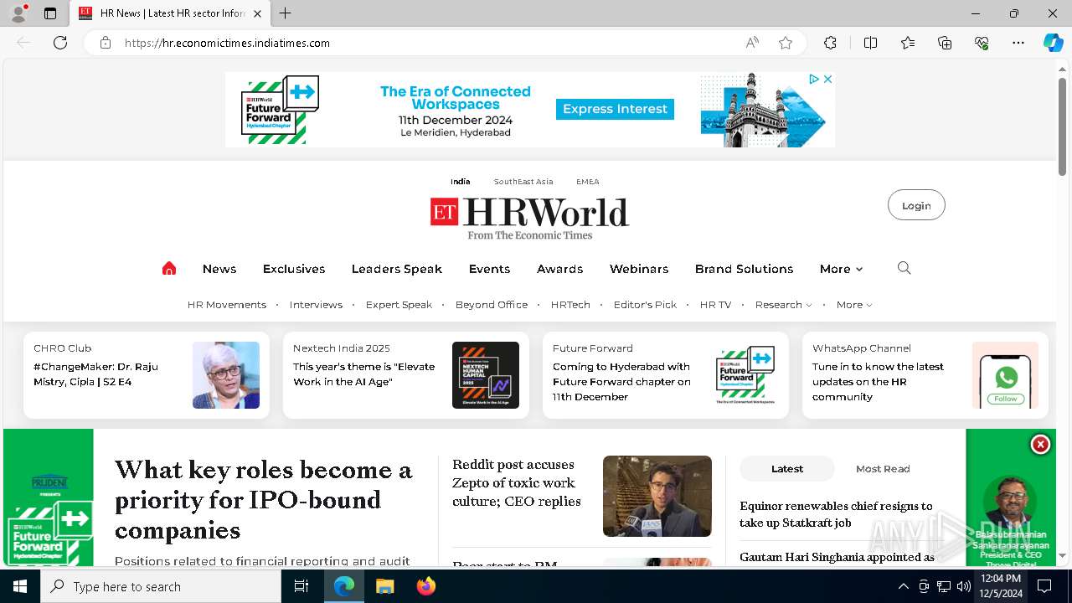Image resolution: width=1072 pixels, height=603 pixels.
Task: Click the ET HRWorld logo
Action: tap(529, 218)
